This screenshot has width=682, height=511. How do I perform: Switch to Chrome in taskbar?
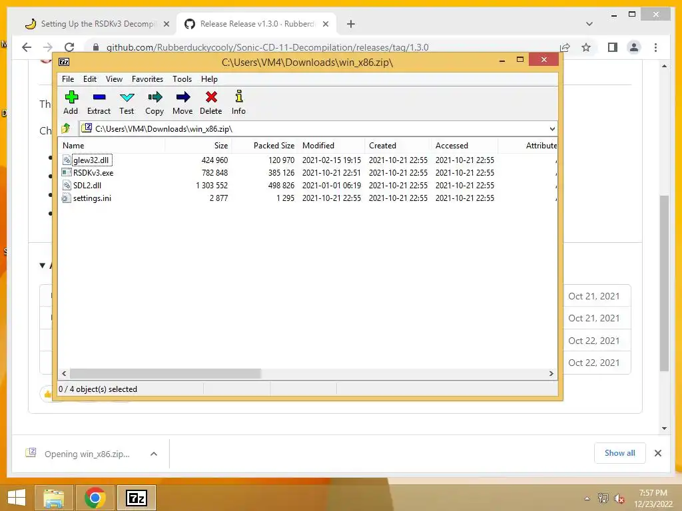pyautogui.click(x=95, y=498)
